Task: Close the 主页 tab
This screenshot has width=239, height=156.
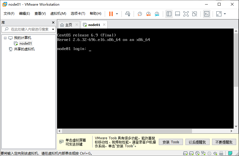Action: [x=77, y=25]
